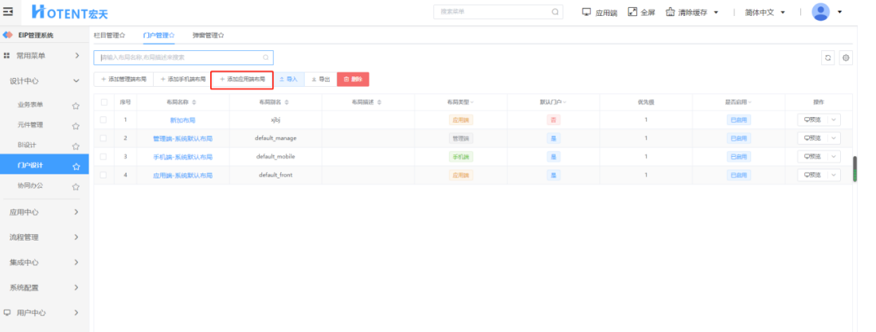Sort by 布局描述 column sort arrows
Screen dimensions: 876x332
pos(379,102)
